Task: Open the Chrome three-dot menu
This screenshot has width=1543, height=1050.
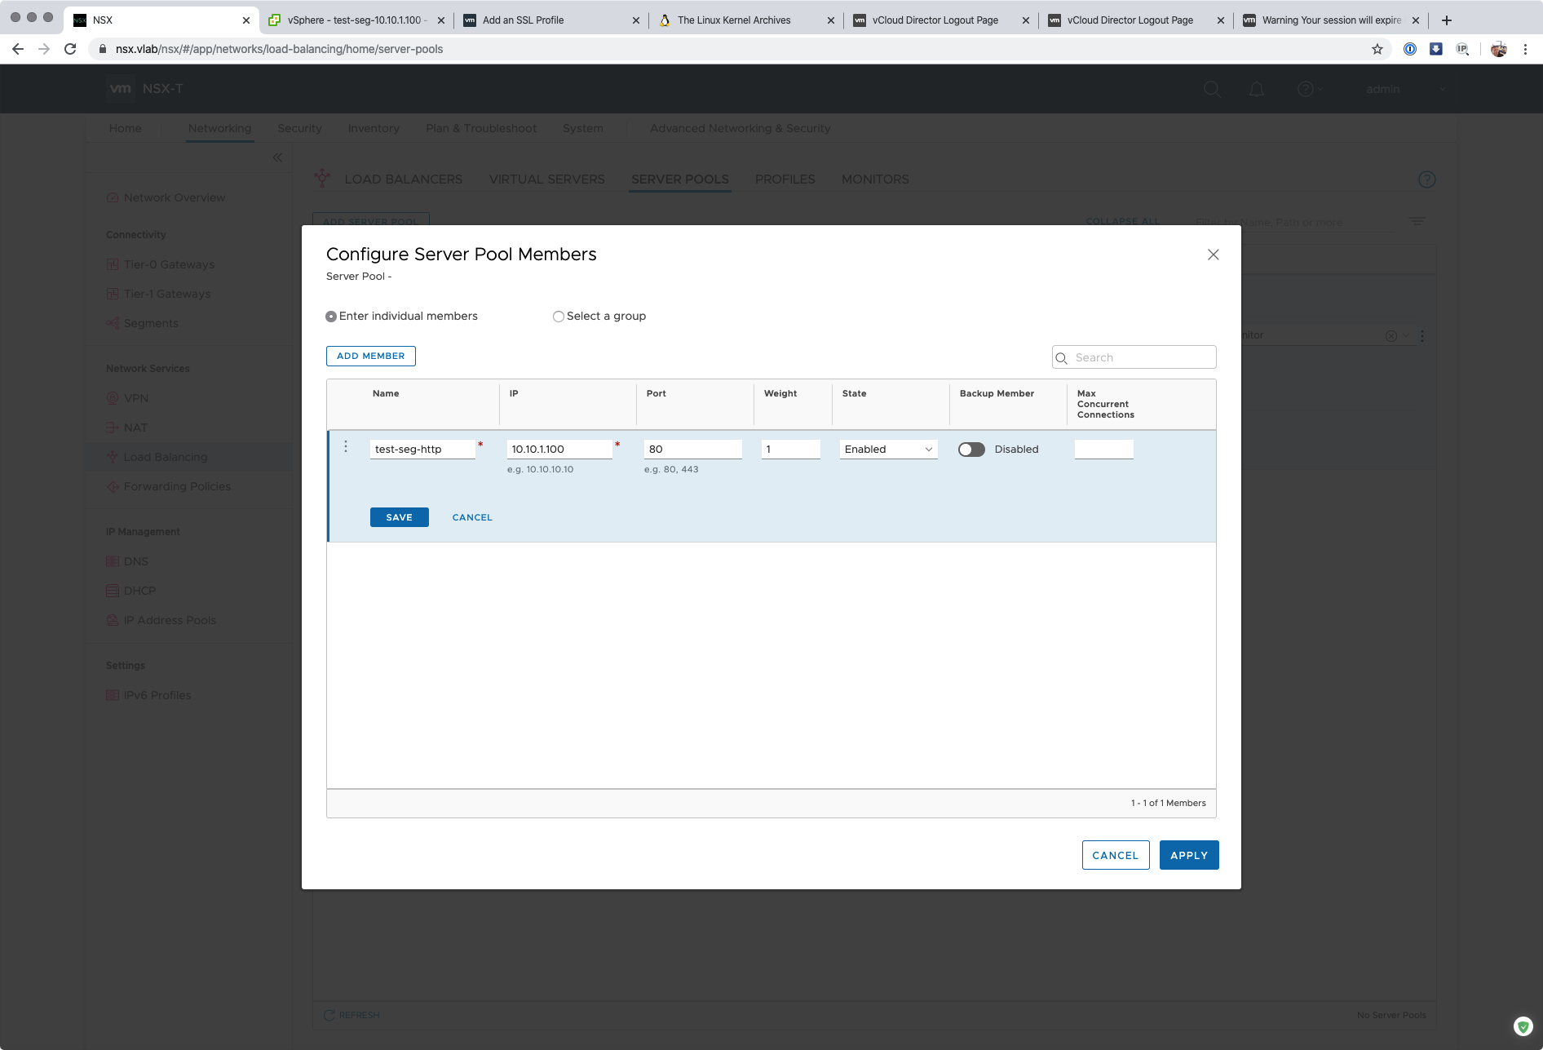Action: (1525, 49)
